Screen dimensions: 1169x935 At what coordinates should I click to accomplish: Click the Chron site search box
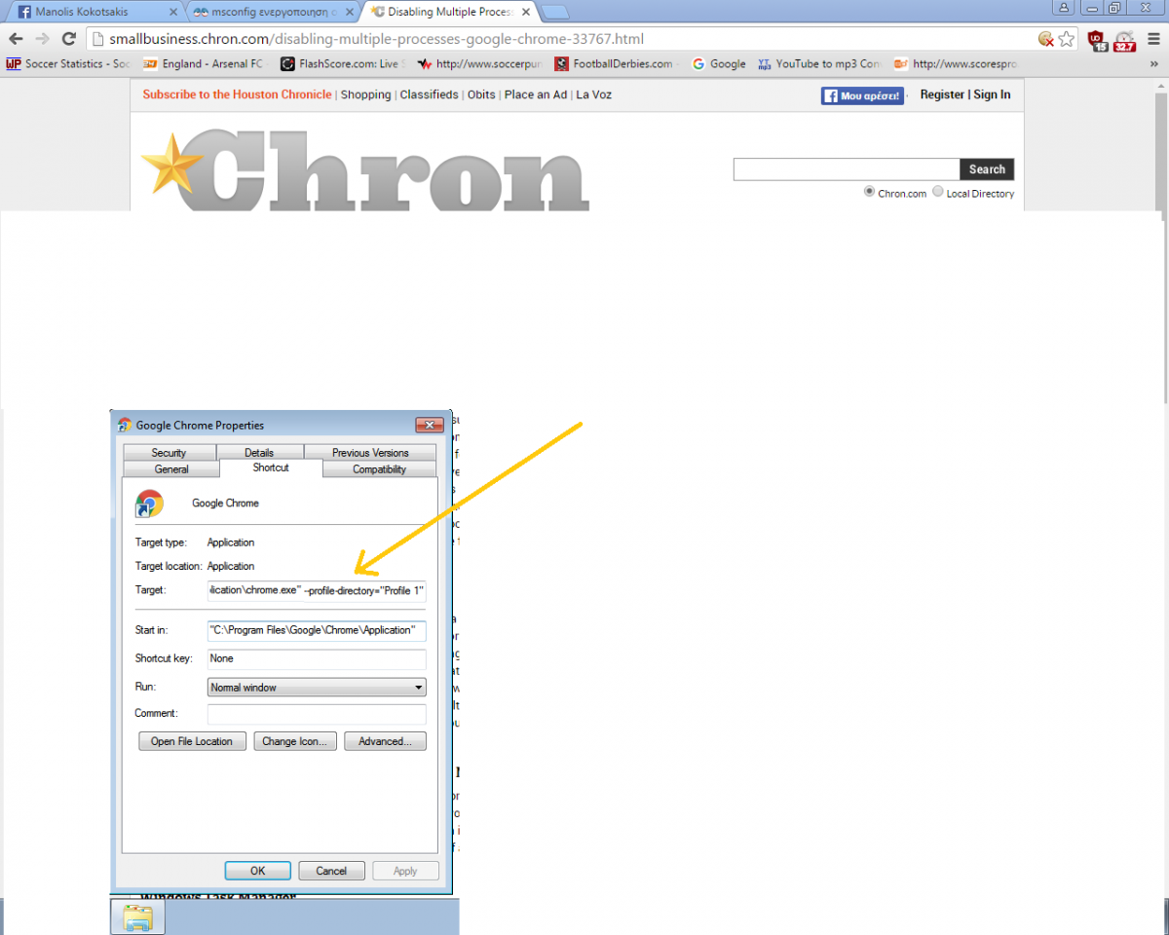847,169
